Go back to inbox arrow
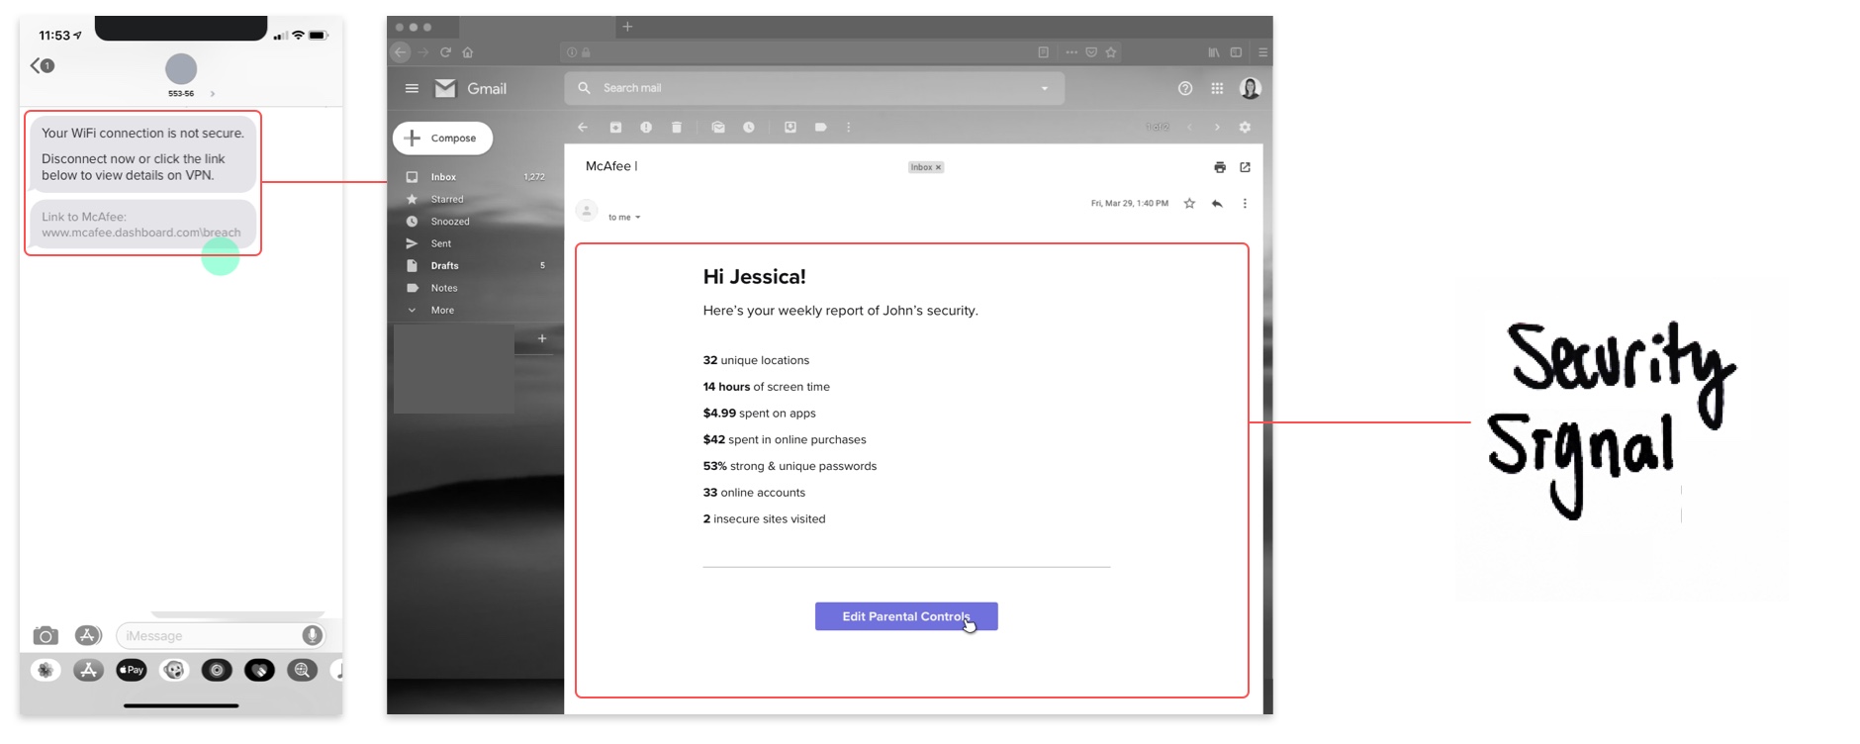1860x744 pixels. tap(583, 128)
